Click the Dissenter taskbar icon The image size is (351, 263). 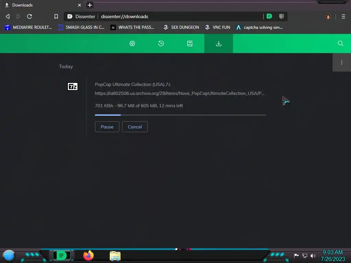coord(61,255)
